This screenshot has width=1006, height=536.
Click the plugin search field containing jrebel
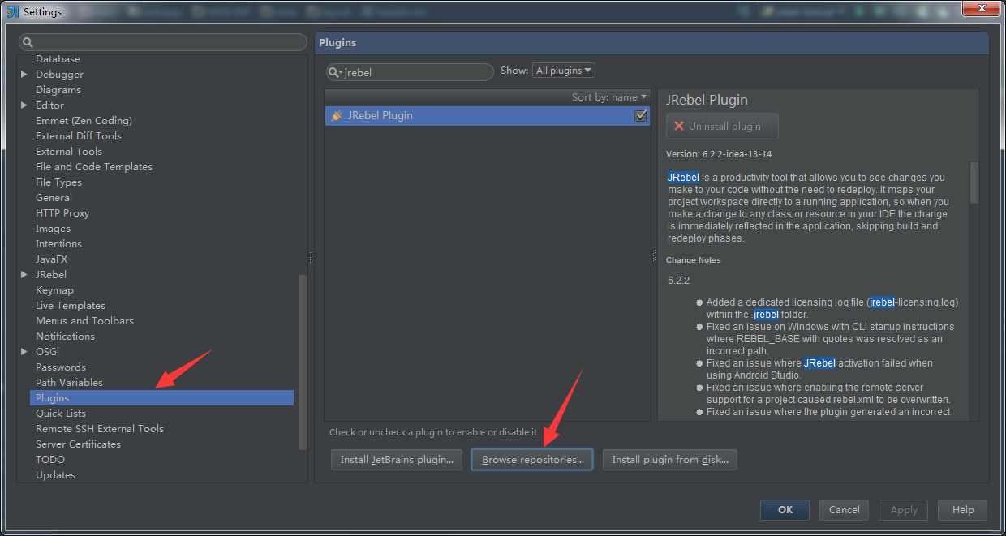pyautogui.click(x=410, y=72)
